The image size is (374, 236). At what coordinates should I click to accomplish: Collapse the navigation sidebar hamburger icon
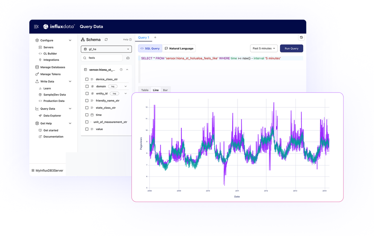(36, 26)
